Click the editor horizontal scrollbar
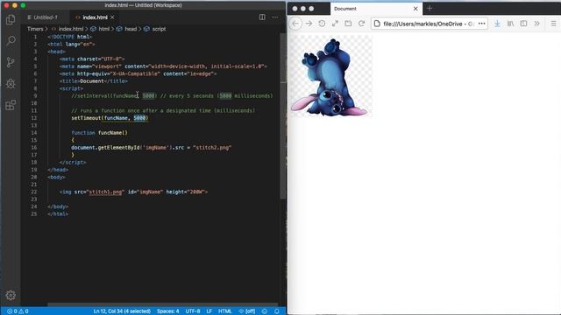 click(163, 304)
